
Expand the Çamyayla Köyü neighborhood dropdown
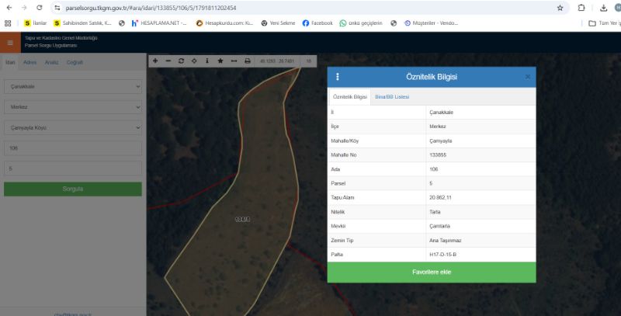click(x=73, y=127)
